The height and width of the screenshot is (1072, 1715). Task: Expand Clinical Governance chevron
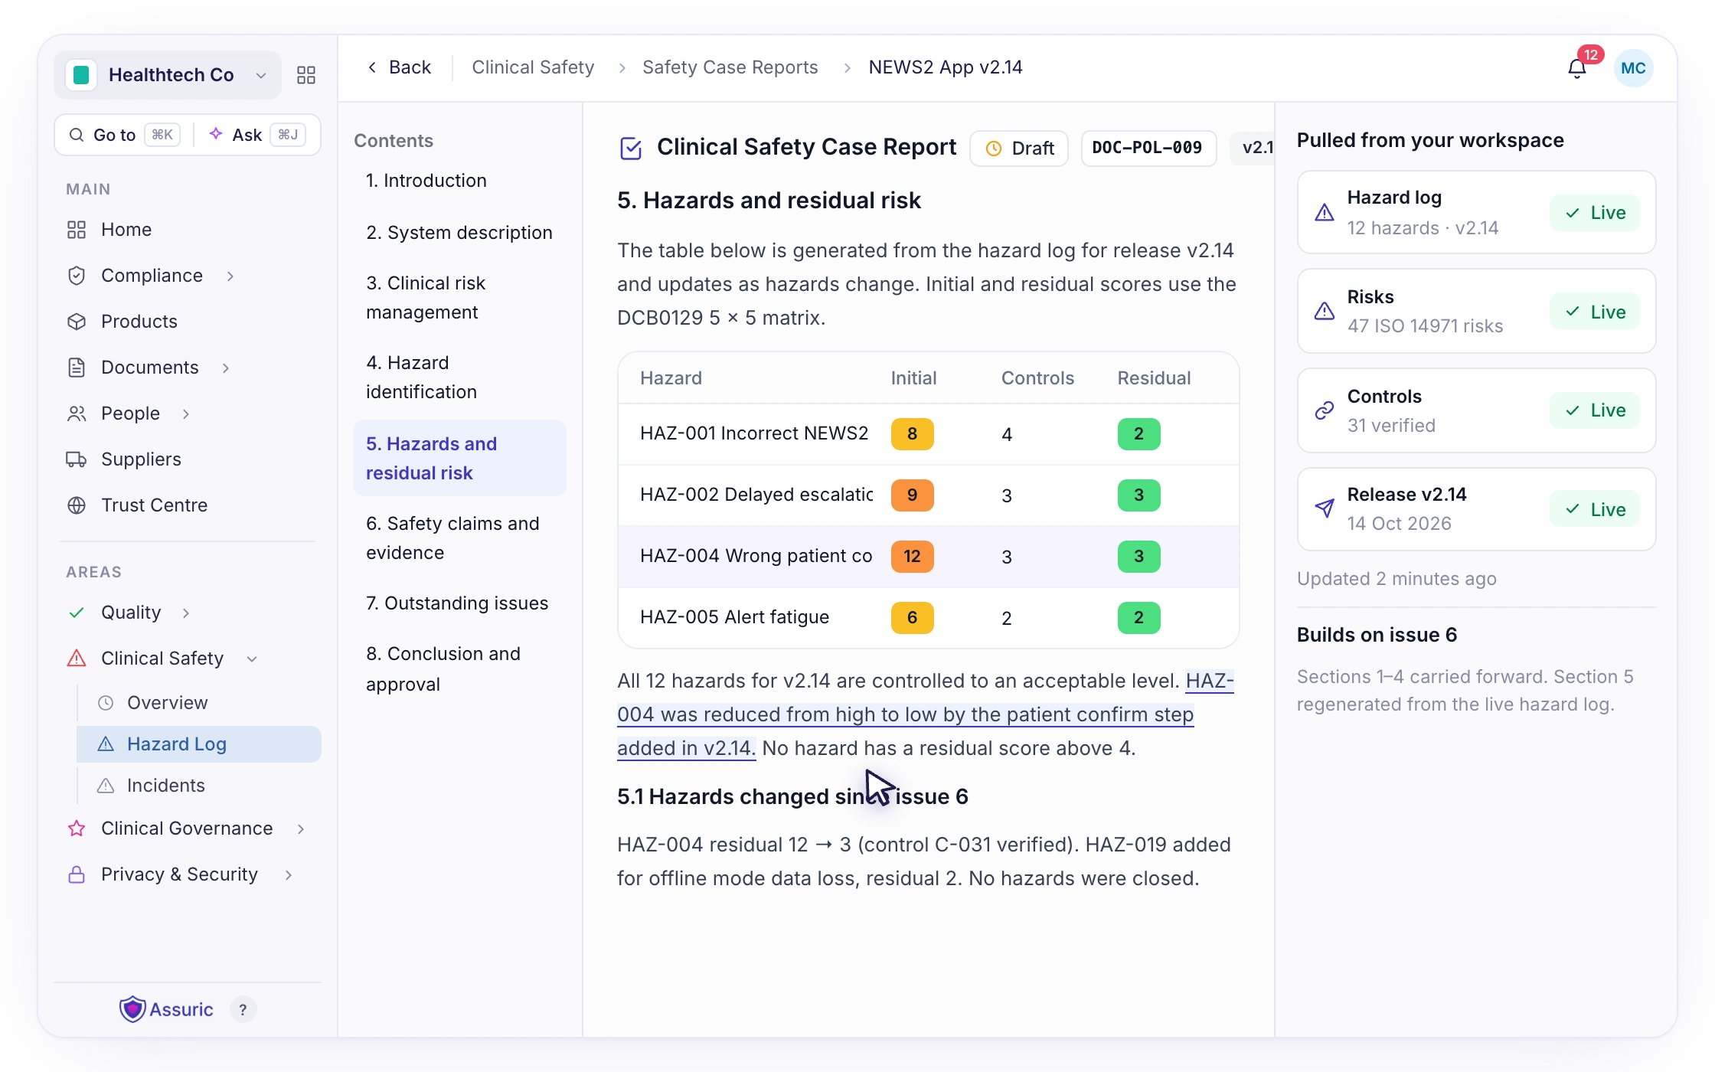301,829
